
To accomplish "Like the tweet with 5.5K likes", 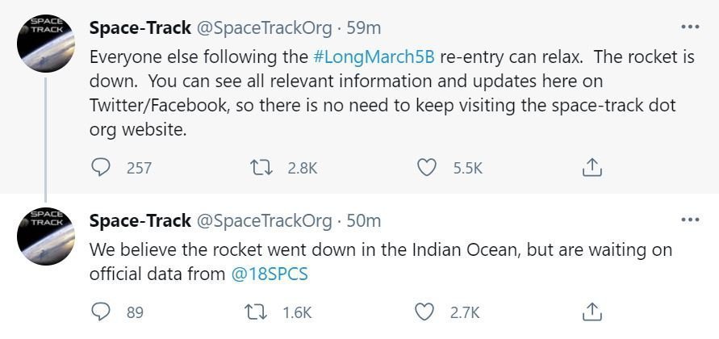I will (426, 168).
